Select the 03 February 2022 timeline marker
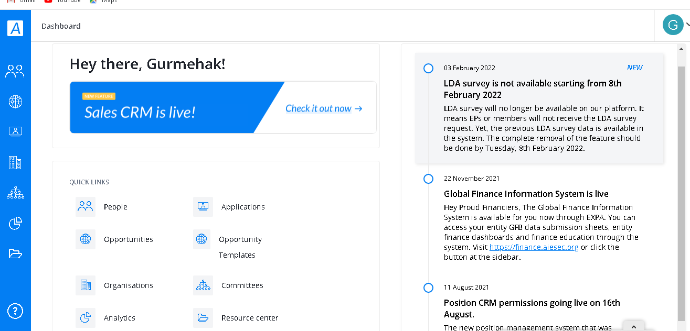 428,68
